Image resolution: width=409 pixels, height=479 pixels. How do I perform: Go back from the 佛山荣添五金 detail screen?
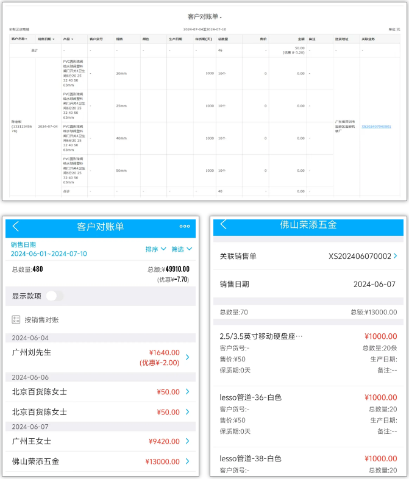click(x=224, y=224)
